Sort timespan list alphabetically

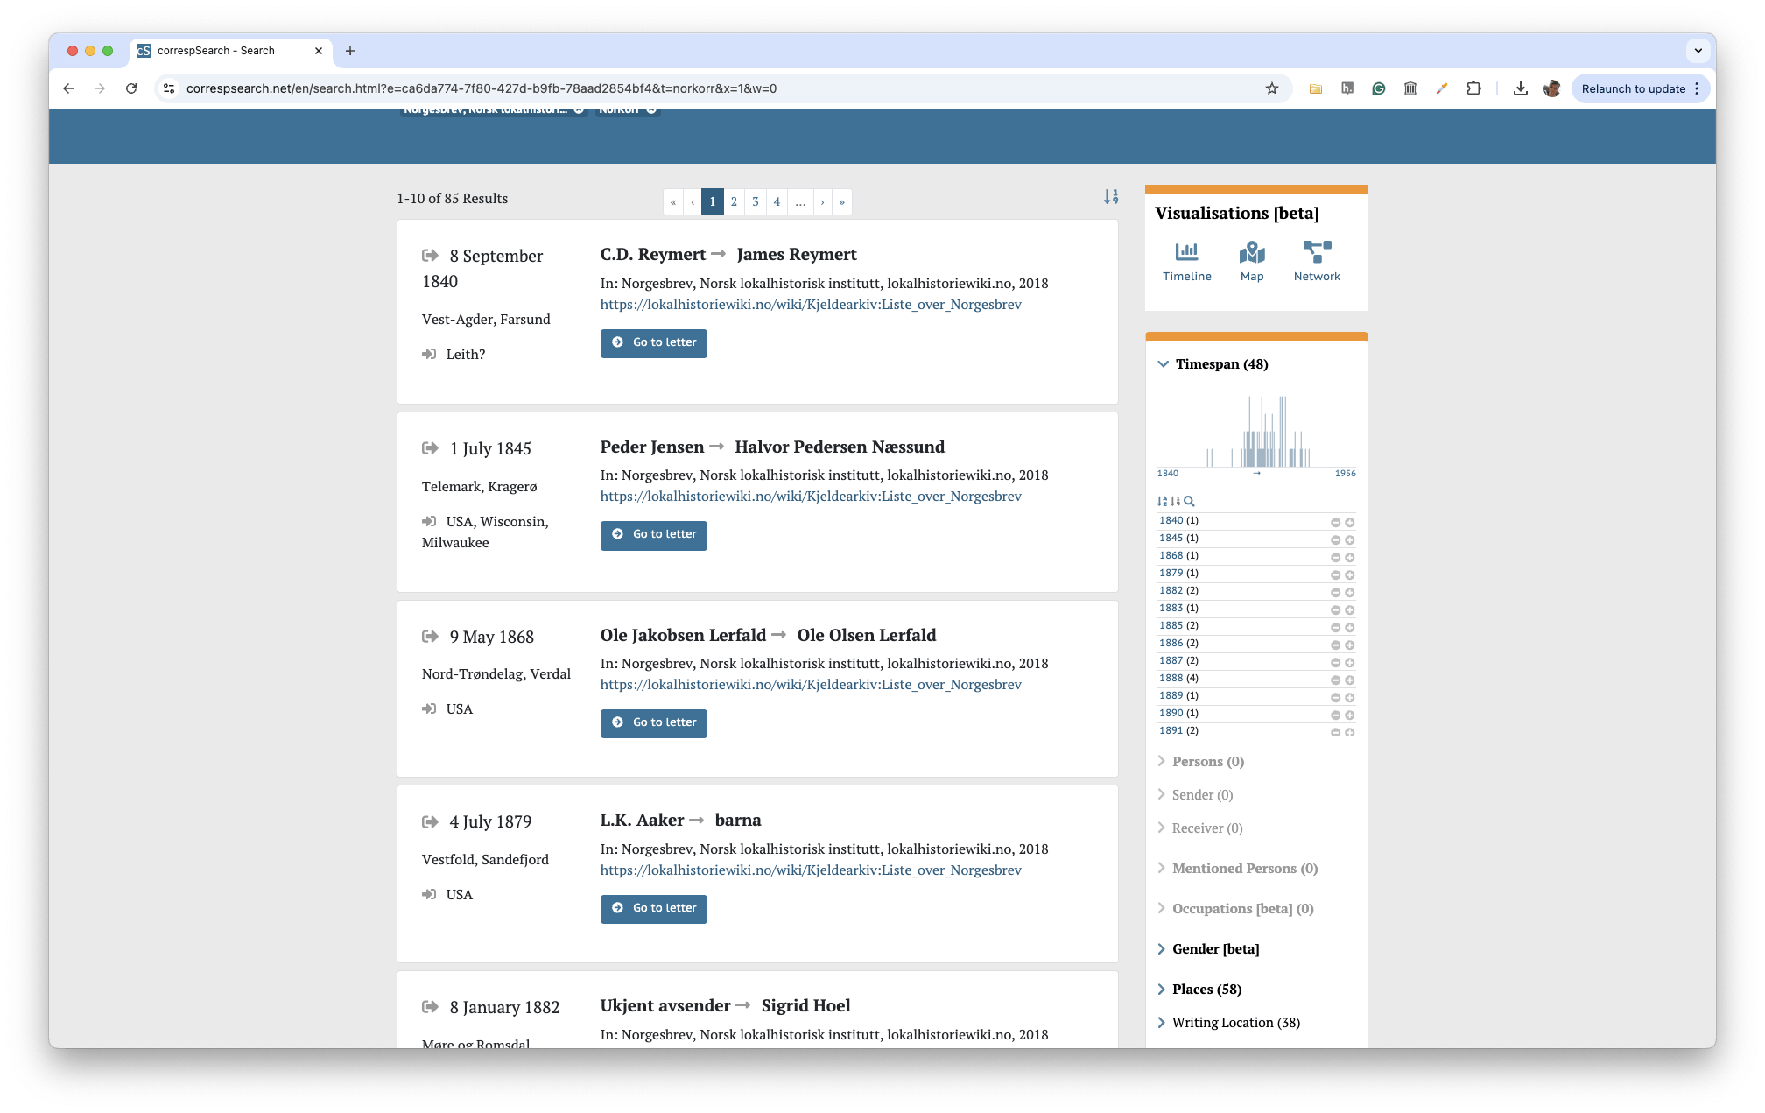click(1162, 501)
